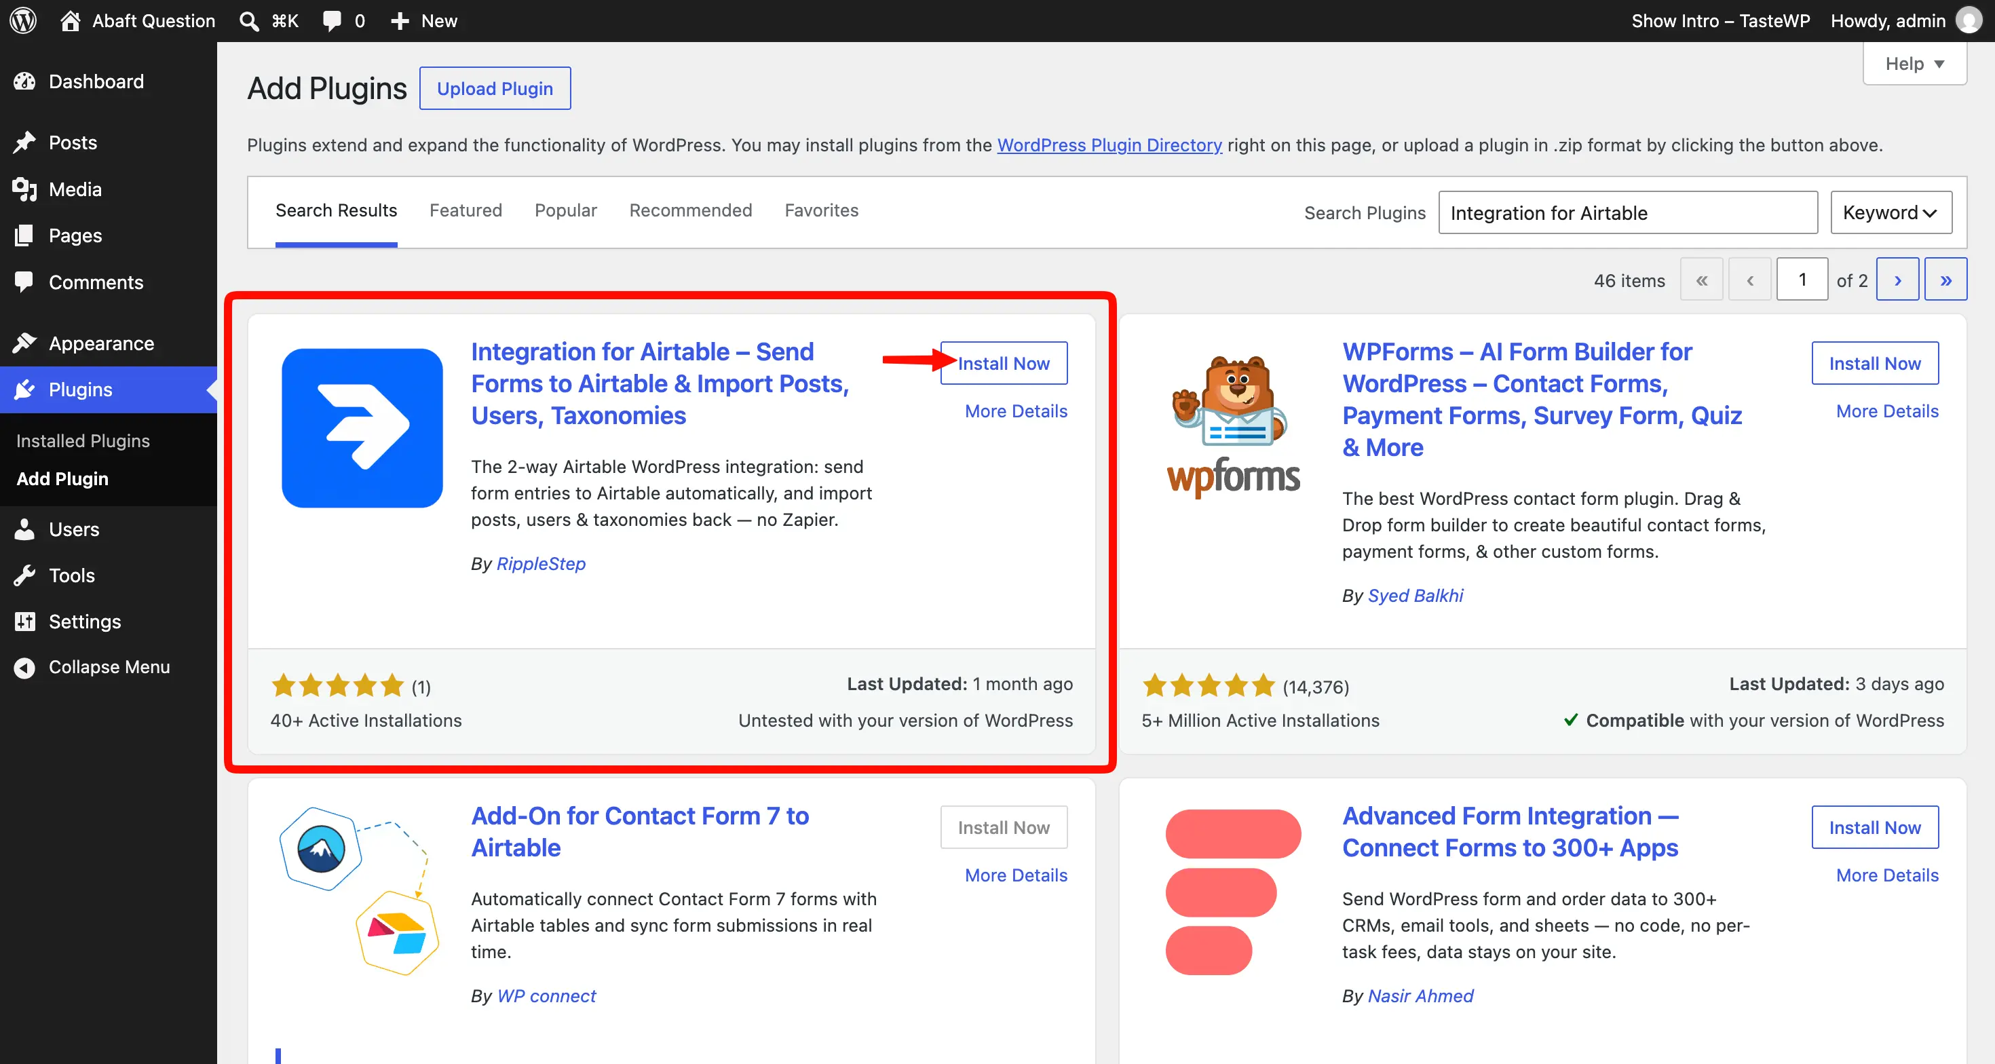The width and height of the screenshot is (1995, 1064).
Task: Click the WordPress logo icon
Action: coord(23,21)
